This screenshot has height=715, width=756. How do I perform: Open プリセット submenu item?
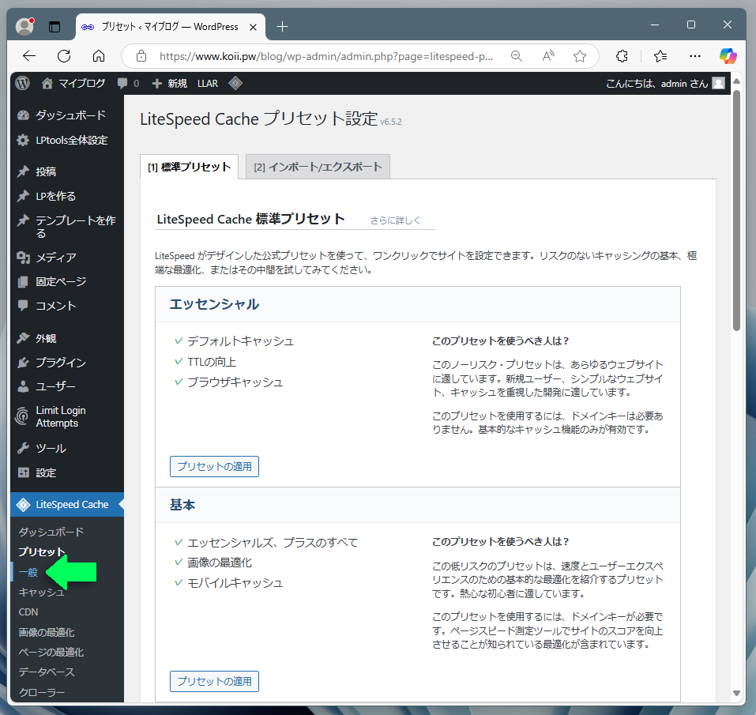point(41,551)
